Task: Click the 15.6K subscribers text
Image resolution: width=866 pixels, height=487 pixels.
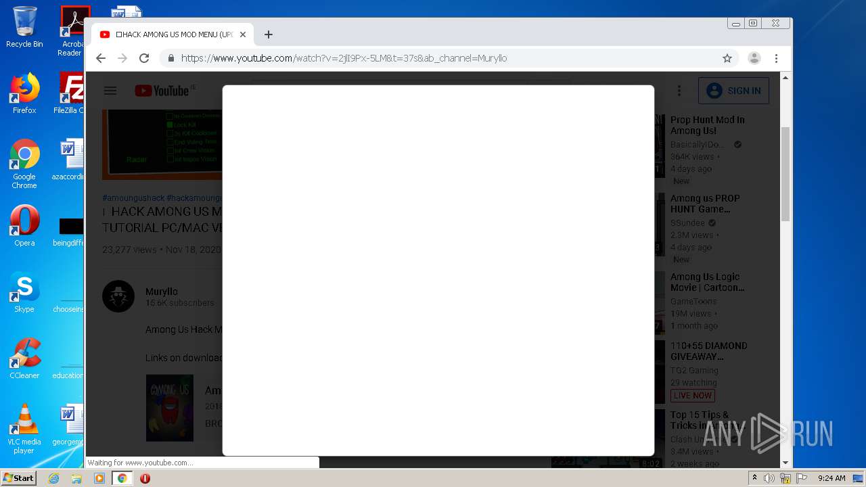Action: [179, 303]
